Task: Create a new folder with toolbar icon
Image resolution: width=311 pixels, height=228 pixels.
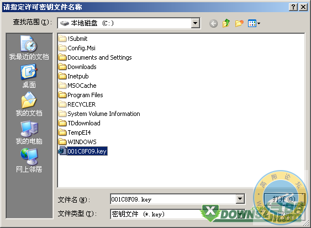Action: click(239, 23)
